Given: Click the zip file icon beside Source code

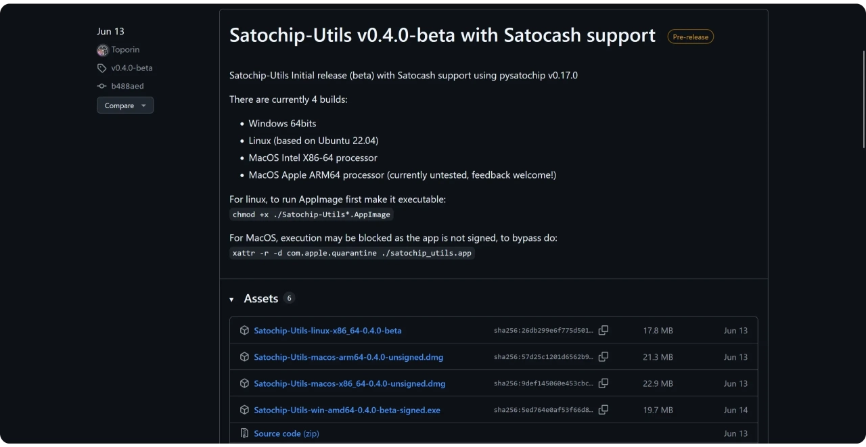Looking at the screenshot, I should [244, 433].
